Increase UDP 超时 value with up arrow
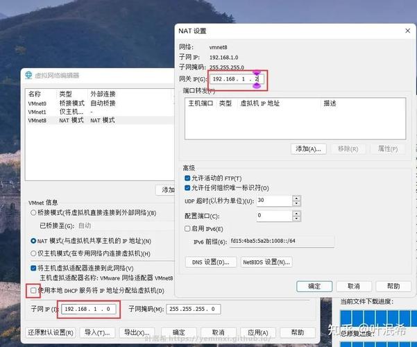This screenshot has height=347, width=417. point(296,198)
